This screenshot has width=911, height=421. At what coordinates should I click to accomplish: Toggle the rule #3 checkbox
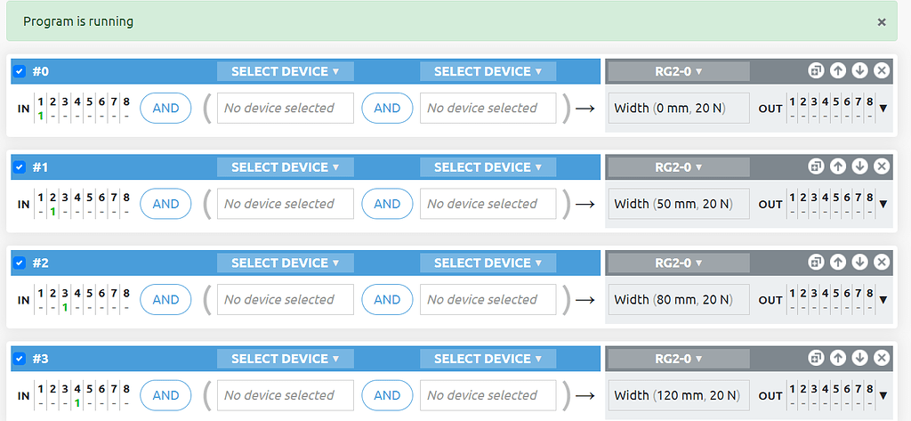pyautogui.click(x=20, y=358)
